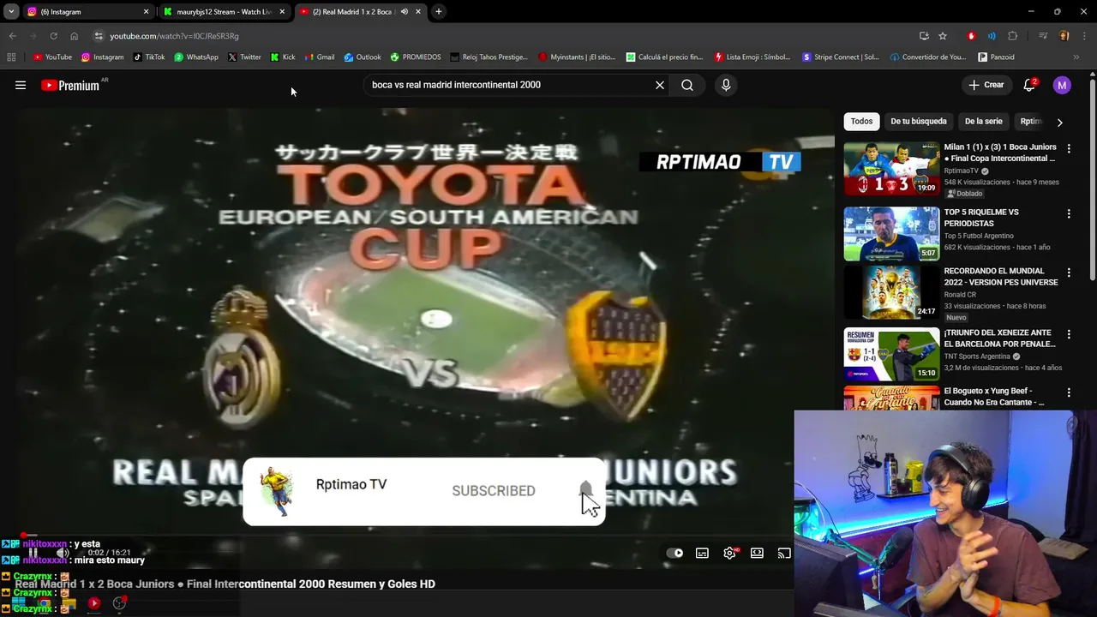Screen dimensions: 1097x617
Task: Open the YouTube guide hamburger menu
Action: point(21,85)
